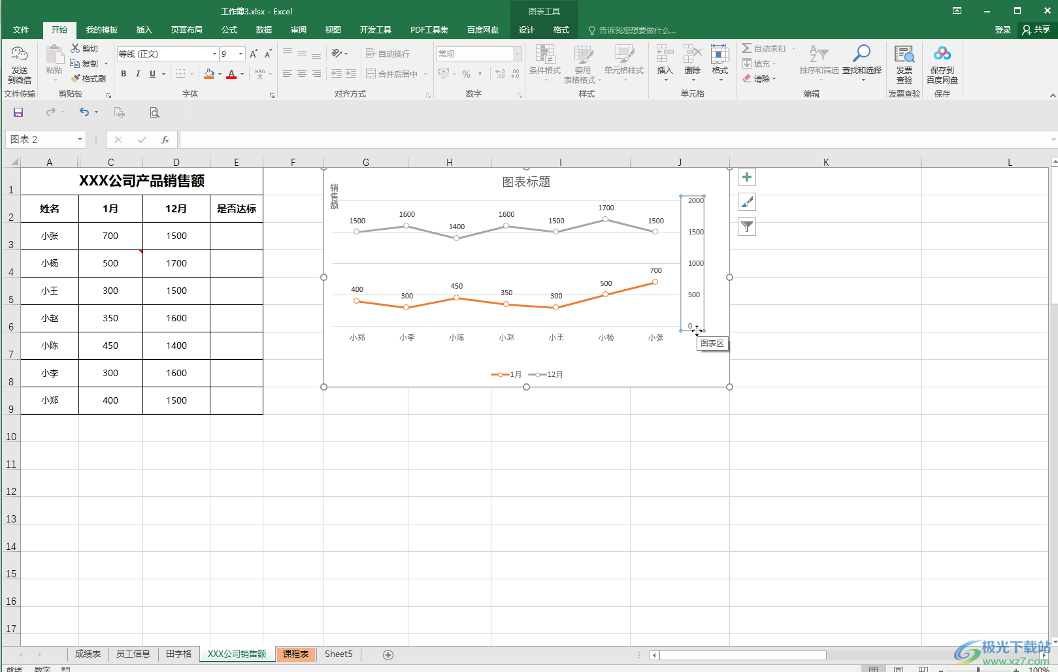Switch to the Chart Design (设计) tab
This screenshot has width=1058, height=672.
(527, 30)
